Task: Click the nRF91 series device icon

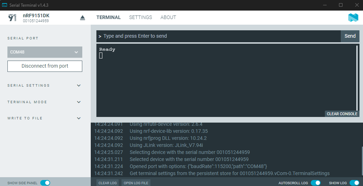Action: 12,18
